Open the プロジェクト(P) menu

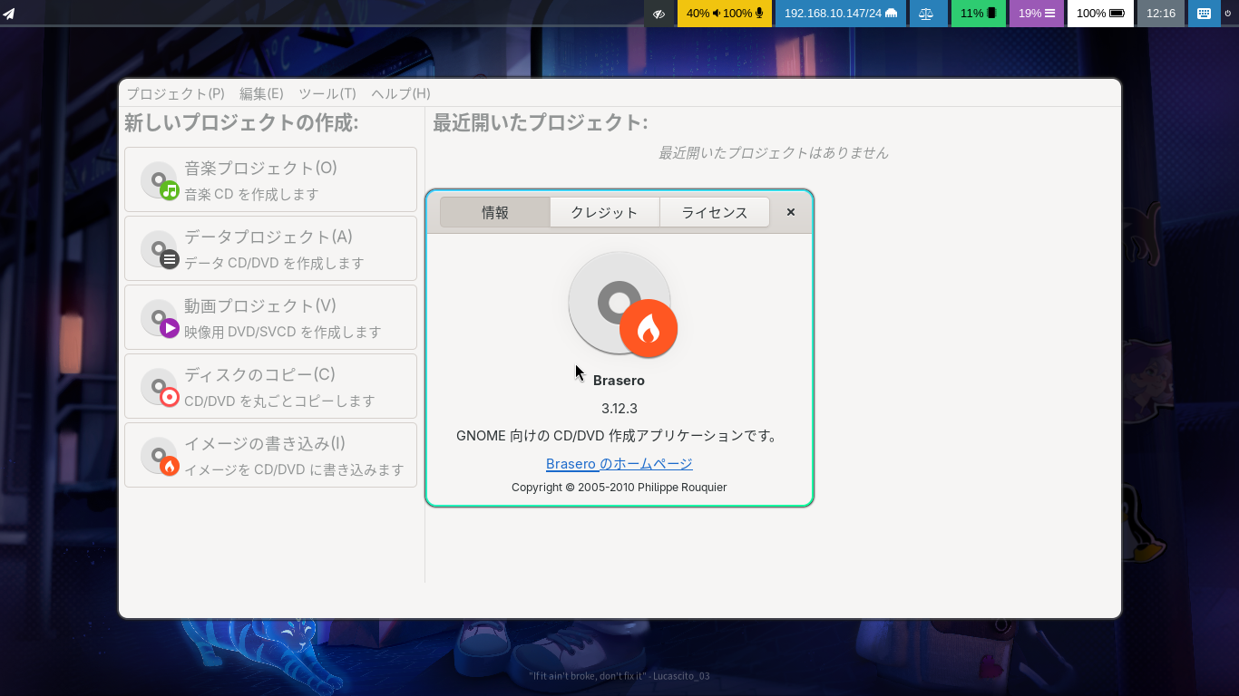pyautogui.click(x=175, y=93)
